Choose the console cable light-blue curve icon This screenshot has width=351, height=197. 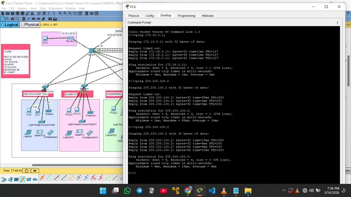pos(50,178)
